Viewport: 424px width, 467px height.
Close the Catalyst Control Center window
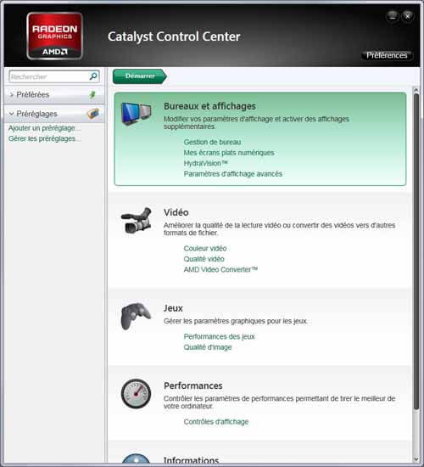pyautogui.click(x=408, y=16)
